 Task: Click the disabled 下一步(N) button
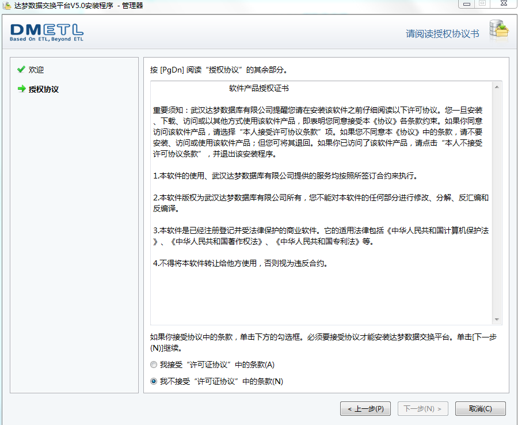point(423,409)
